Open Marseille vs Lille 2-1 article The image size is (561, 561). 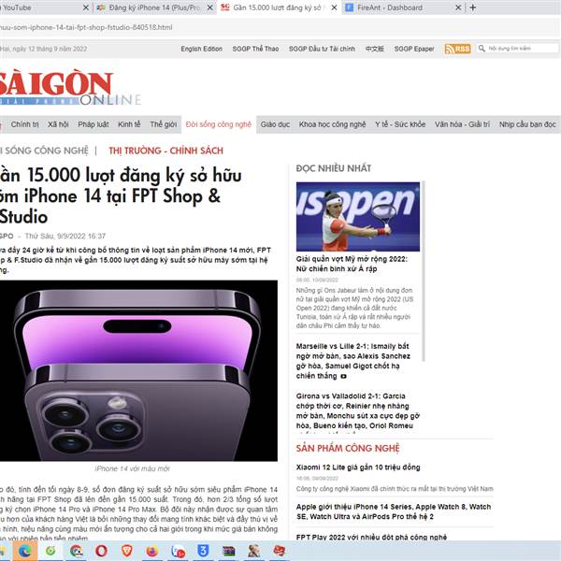353,361
